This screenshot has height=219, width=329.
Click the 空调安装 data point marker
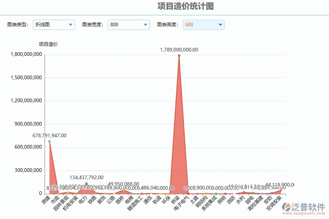pyautogui.click(x=280, y=191)
